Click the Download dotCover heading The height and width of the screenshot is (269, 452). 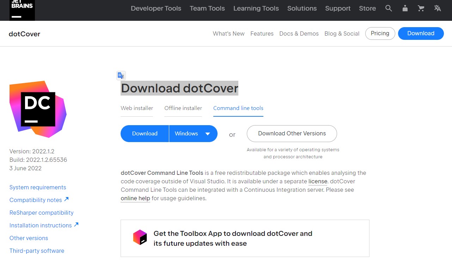179,88
